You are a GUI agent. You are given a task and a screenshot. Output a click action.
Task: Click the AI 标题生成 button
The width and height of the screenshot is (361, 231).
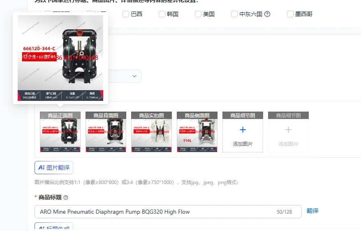click(x=54, y=226)
